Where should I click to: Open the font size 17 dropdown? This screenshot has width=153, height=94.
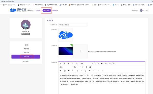tap(97, 63)
